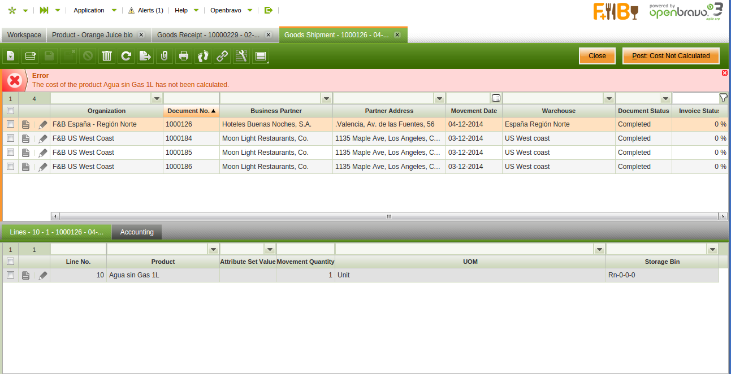Click the linked items chain icon
Image resolution: width=731 pixels, height=374 pixels.
coord(222,56)
